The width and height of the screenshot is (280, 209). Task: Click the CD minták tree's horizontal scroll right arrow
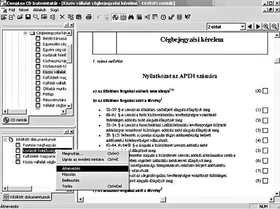point(63,111)
